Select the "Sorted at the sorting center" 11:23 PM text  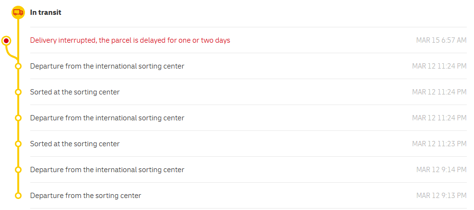click(x=75, y=144)
